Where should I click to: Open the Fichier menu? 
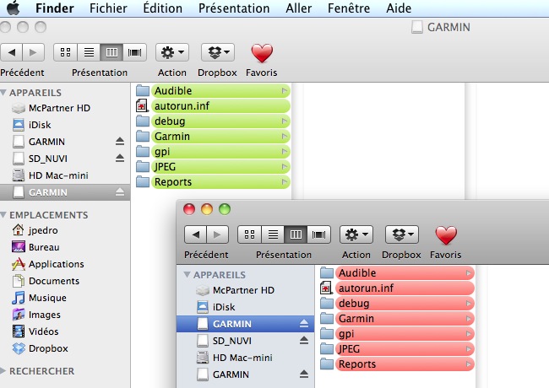(x=108, y=8)
